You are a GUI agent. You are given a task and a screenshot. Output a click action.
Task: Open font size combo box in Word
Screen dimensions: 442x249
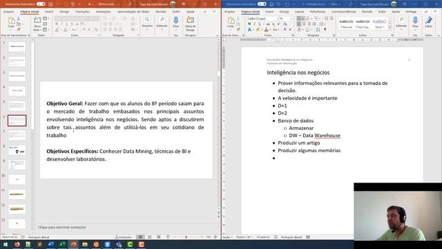pos(286,19)
